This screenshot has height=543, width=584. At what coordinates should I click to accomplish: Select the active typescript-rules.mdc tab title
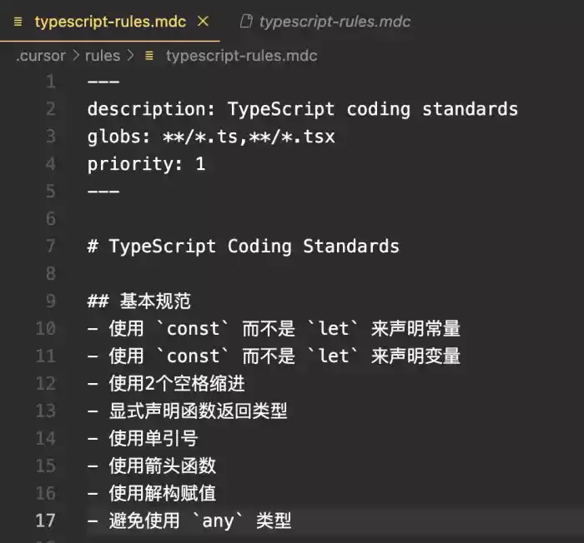(x=110, y=22)
